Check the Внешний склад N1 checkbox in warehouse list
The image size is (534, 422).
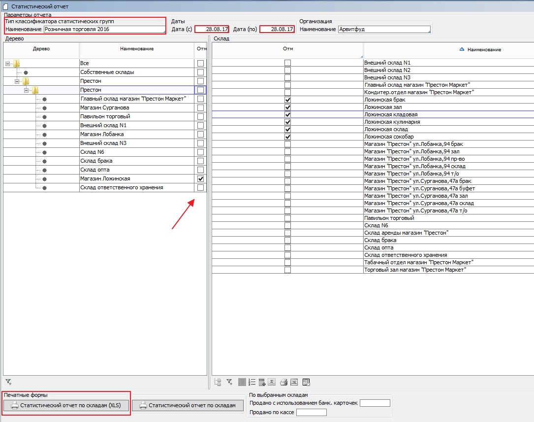click(287, 63)
